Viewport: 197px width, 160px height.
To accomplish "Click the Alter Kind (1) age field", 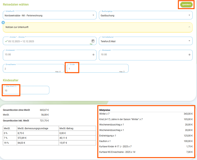I will click(x=26, y=90).
